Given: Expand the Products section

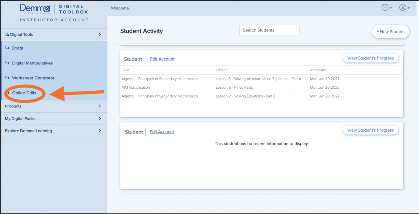Looking at the screenshot, I should [100, 106].
